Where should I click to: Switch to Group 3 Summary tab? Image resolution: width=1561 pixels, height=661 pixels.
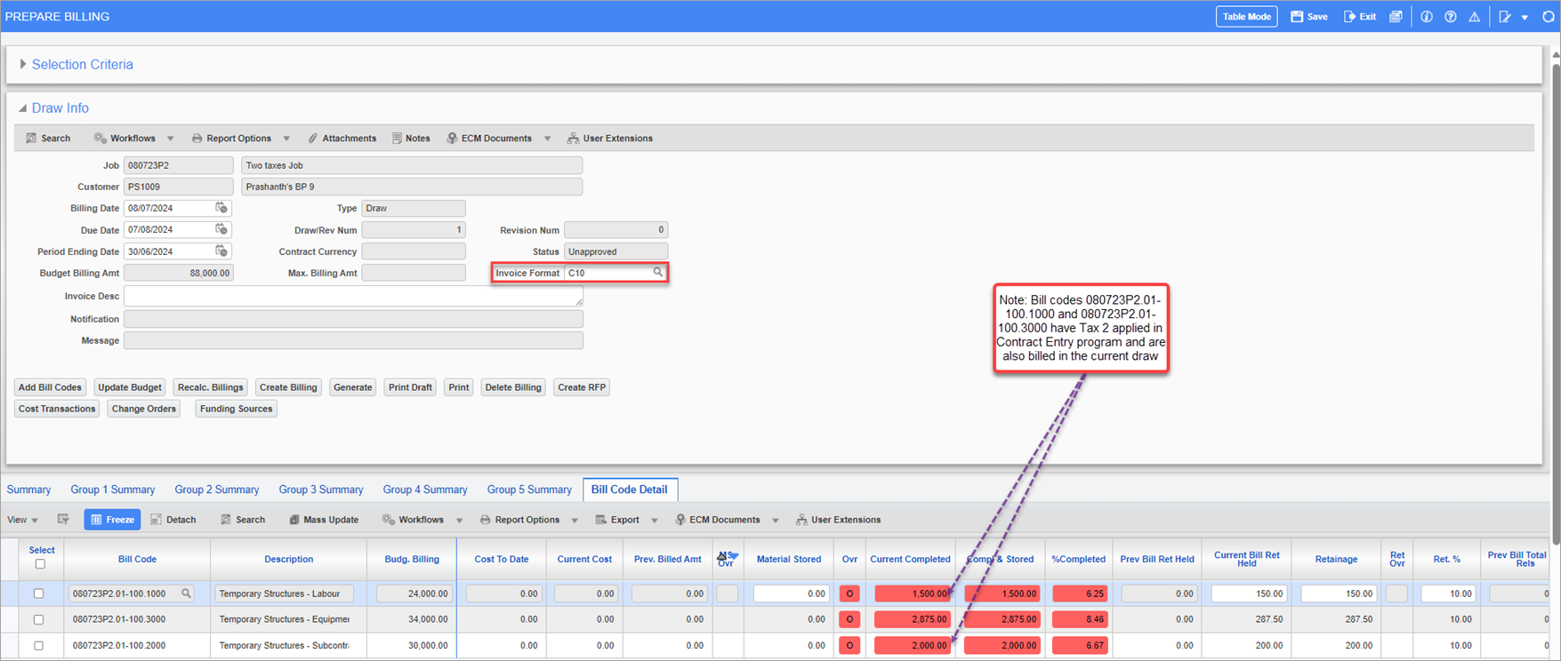point(321,490)
